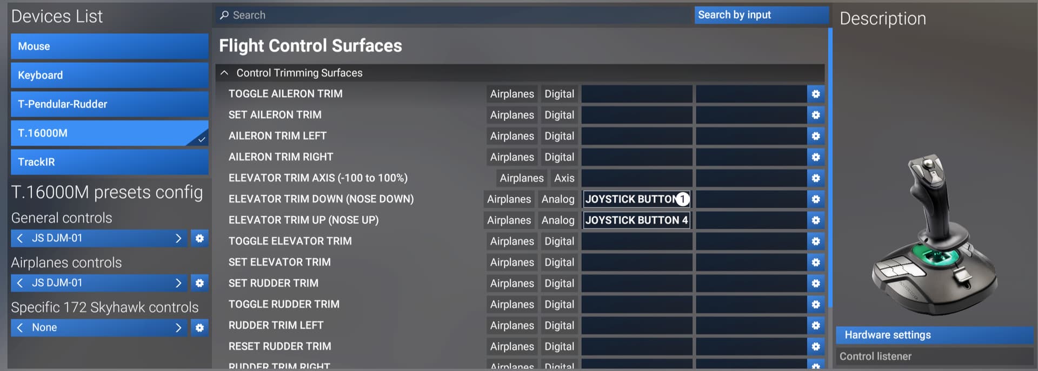Click the search magnifier icon
Image resolution: width=1038 pixels, height=371 pixels.
(x=224, y=15)
